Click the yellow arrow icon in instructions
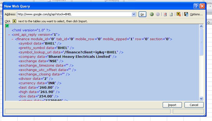 (14, 21)
